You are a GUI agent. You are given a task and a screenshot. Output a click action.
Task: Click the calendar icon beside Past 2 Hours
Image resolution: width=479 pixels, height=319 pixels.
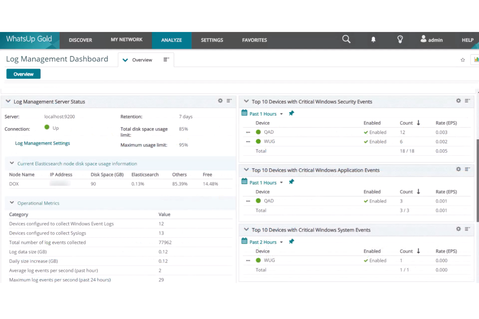pyautogui.click(x=244, y=241)
